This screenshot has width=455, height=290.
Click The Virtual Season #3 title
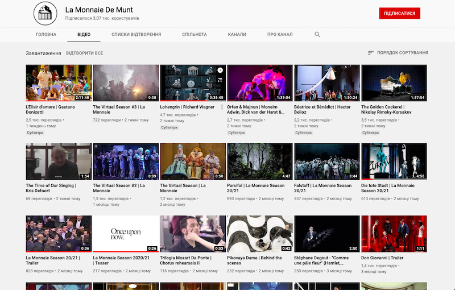[x=119, y=110]
